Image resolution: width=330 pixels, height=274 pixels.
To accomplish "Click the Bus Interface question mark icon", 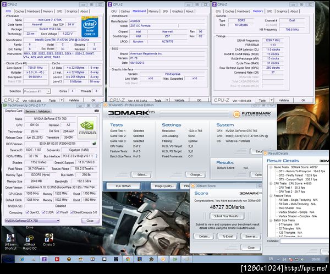I will [96, 156].
